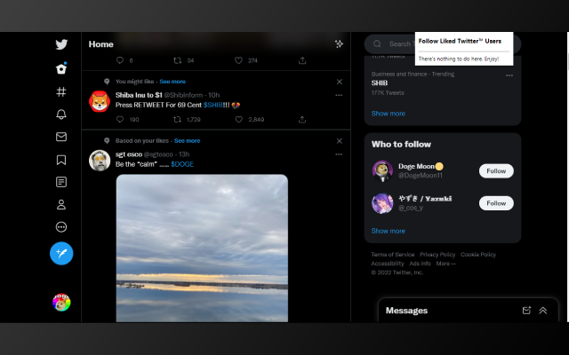Reply to the tweet with 6 replies
The image size is (569, 355).
point(120,60)
